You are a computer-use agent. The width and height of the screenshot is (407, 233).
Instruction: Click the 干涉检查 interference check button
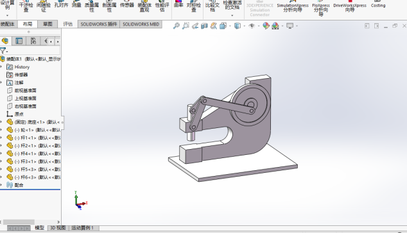pos(26,6)
